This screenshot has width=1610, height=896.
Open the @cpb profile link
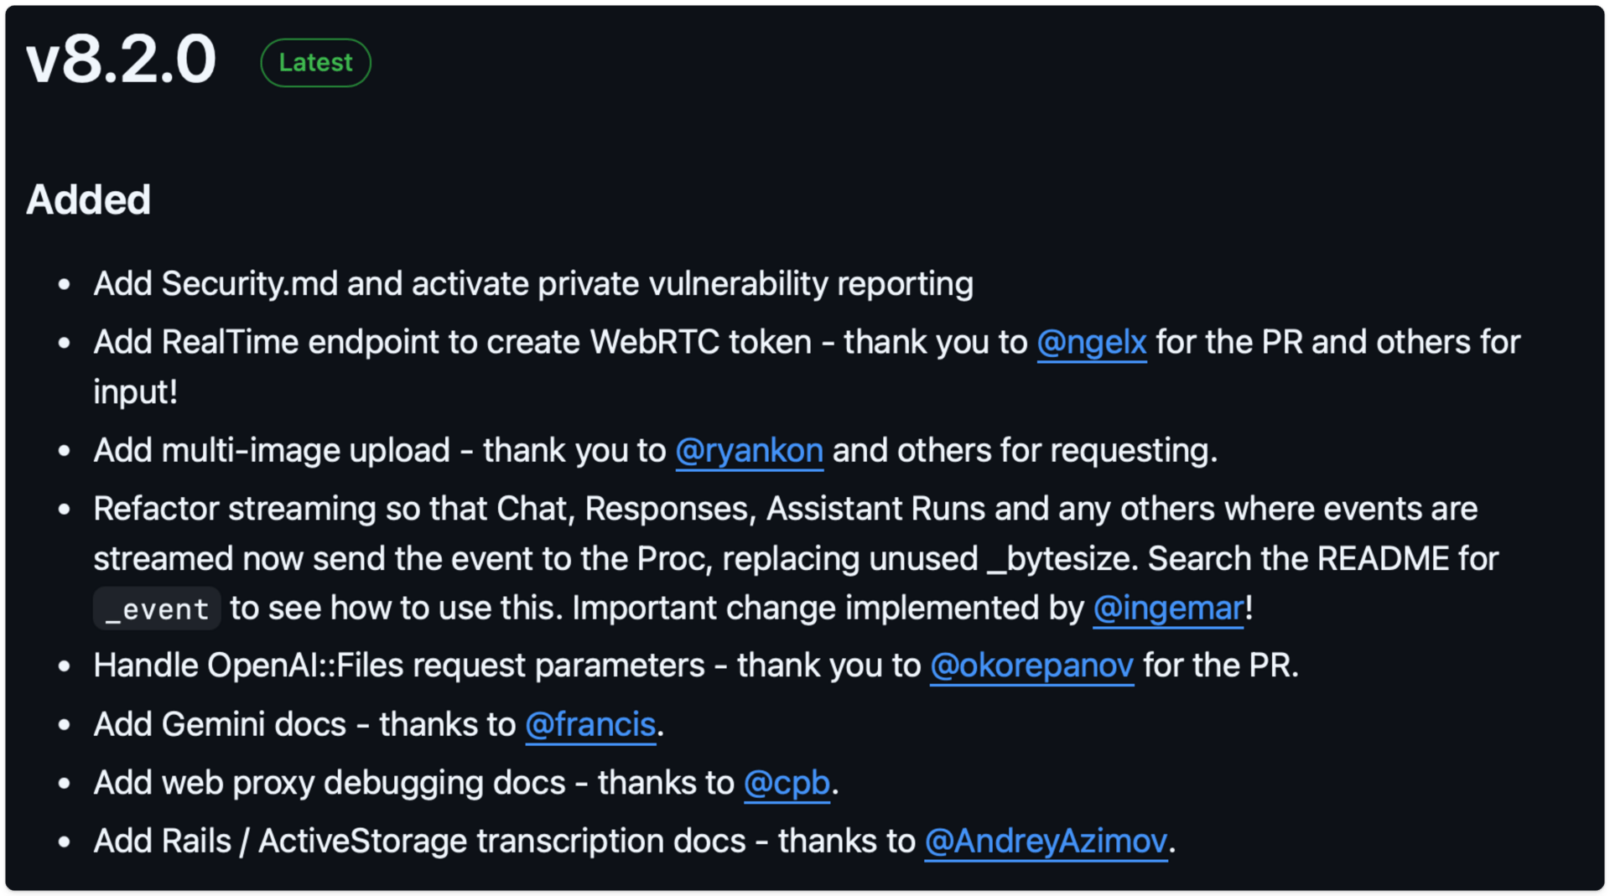click(x=787, y=783)
